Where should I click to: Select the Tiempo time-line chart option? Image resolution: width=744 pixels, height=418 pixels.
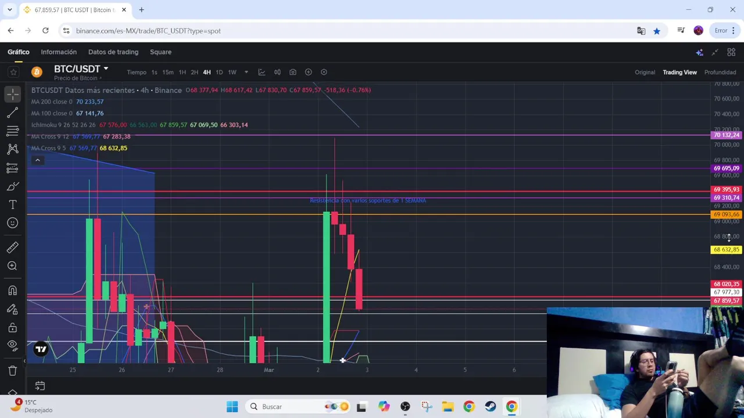point(137,72)
